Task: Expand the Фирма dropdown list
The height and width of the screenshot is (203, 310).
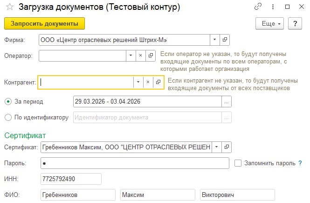Action: click(x=215, y=40)
